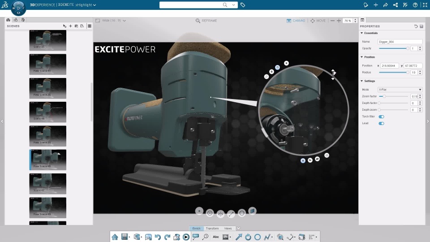Viewport: 430px width, 242px height.
Task: Adjust the Zoom factor slider
Action: (394, 96)
